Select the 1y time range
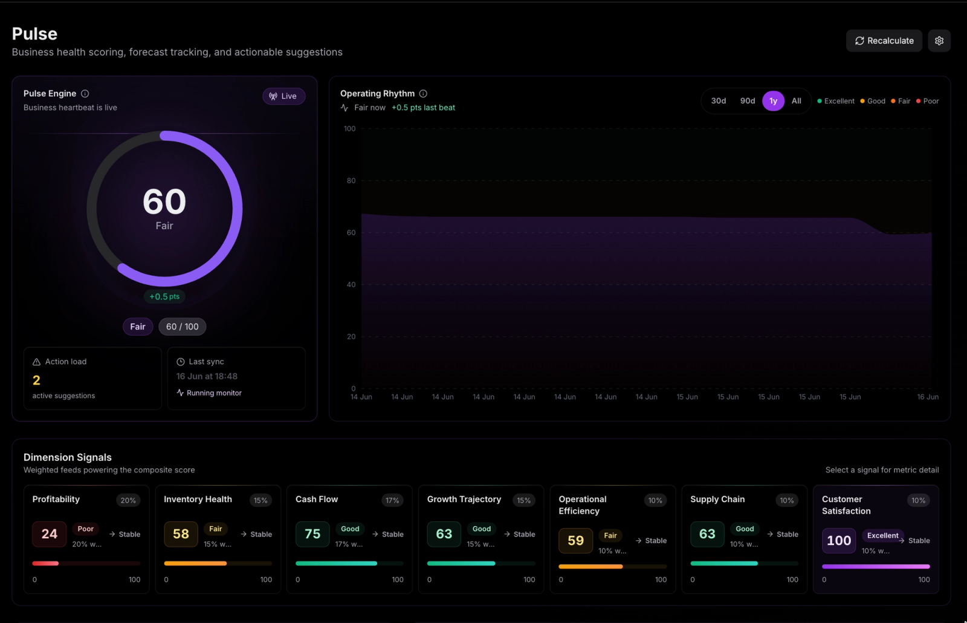Viewport: 967px width, 623px height. tap(773, 101)
